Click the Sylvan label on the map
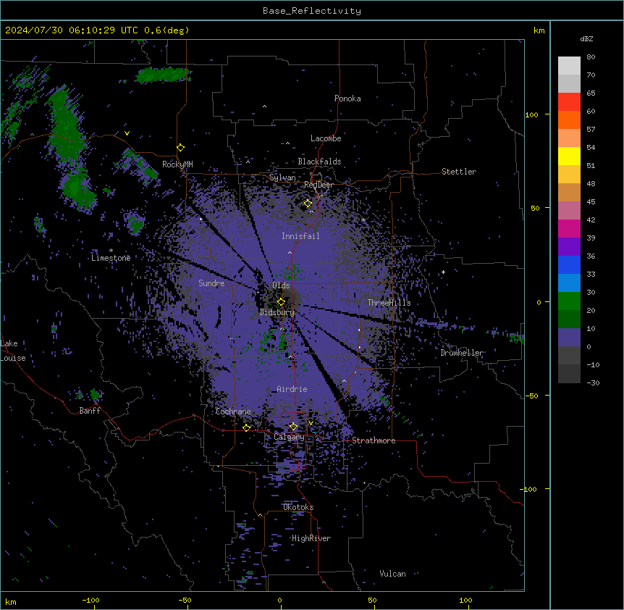 pyautogui.click(x=282, y=177)
